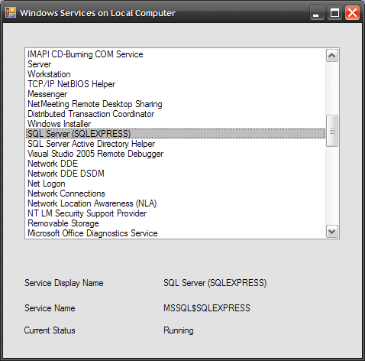Click SQL Server (SQLEXPRESS) display name value
This screenshot has height=361, width=365.
click(215, 283)
